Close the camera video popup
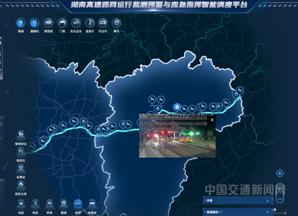This screenshot has height=216, width=298. 212,120
